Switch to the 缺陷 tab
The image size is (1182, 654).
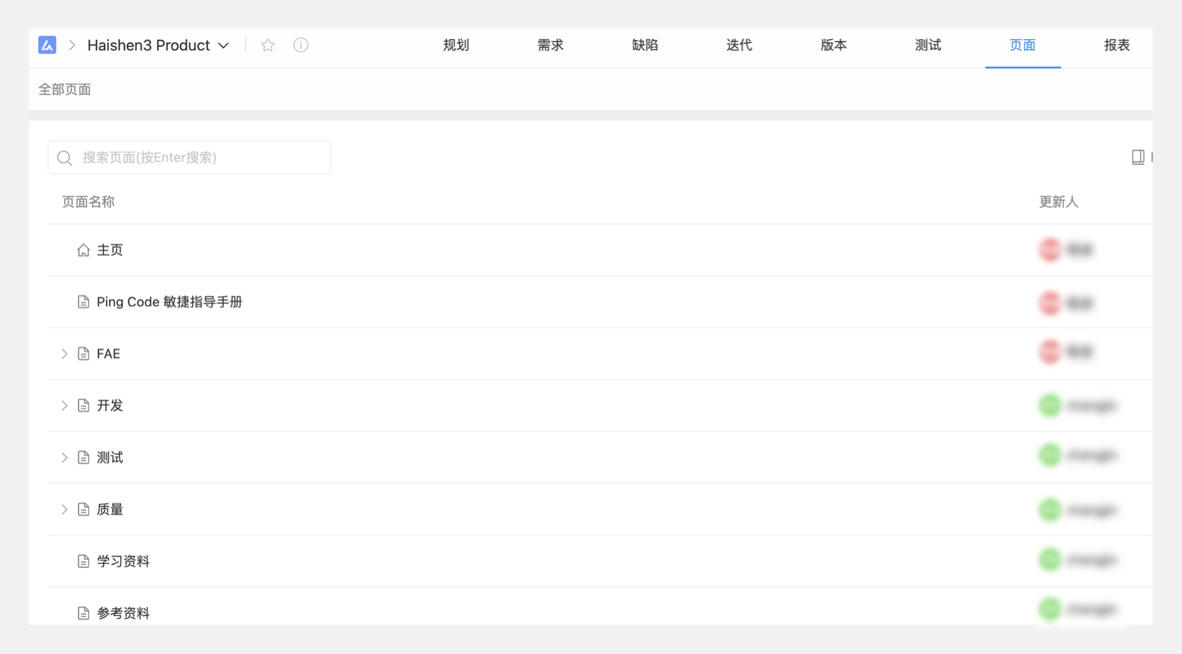[x=645, y=45]
